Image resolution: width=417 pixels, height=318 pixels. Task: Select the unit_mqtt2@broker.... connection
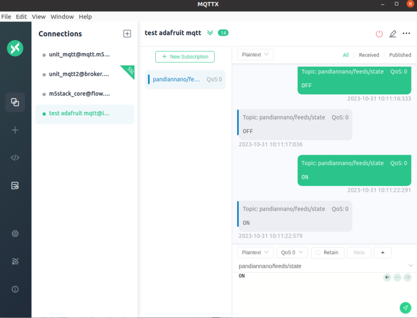[84, 75]
